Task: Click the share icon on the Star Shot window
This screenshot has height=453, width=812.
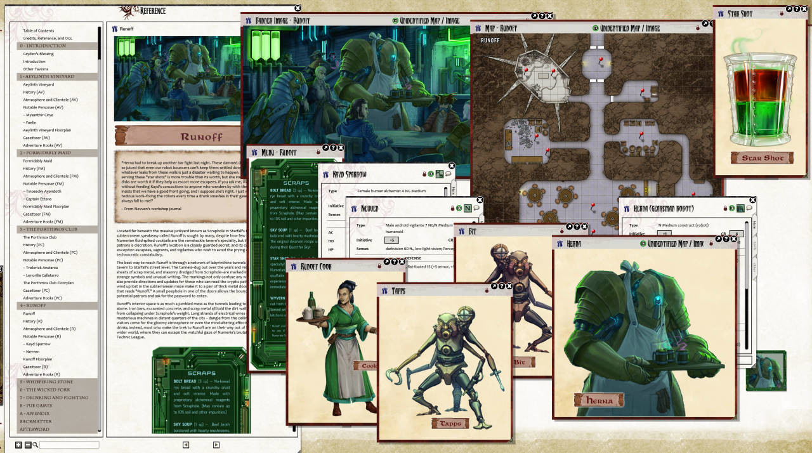Action: 789,9
